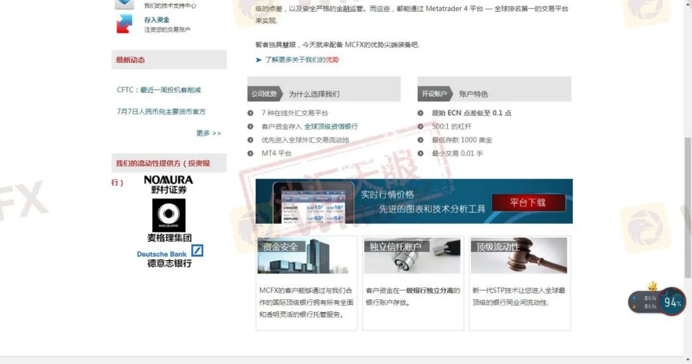Click the 实时行情价格 banner text

388,195
